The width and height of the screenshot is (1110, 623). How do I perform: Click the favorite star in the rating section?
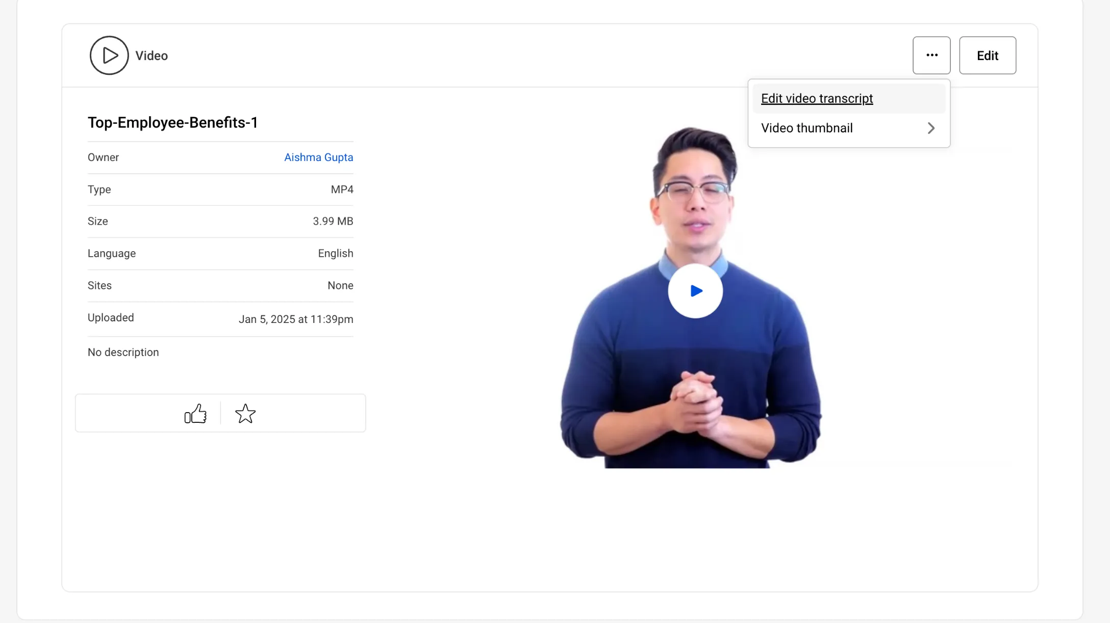point(245,414)
